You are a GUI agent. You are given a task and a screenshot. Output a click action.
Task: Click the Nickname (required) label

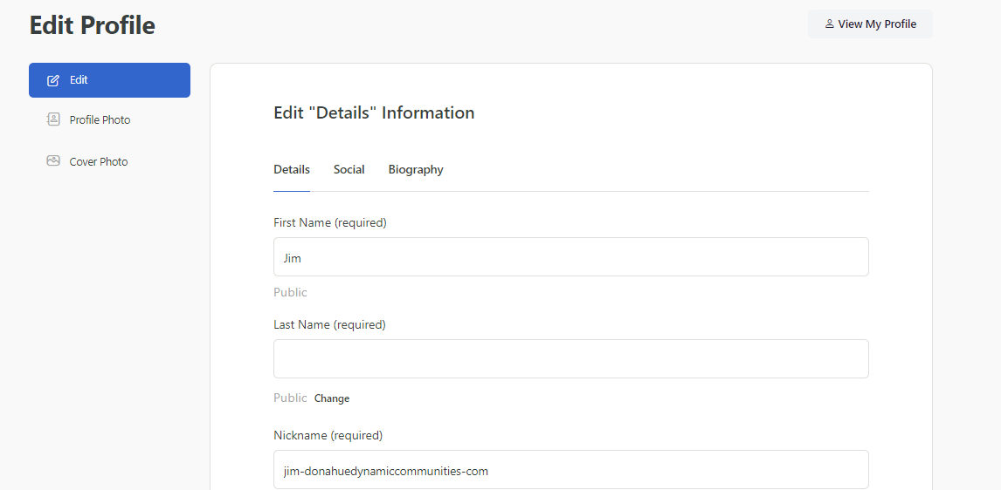(x=328, y=436)
